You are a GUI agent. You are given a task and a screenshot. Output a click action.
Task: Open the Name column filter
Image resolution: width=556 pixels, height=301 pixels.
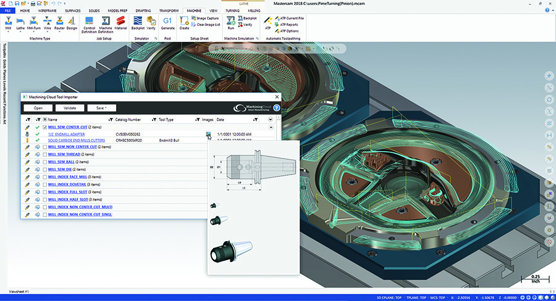point(111,120)
